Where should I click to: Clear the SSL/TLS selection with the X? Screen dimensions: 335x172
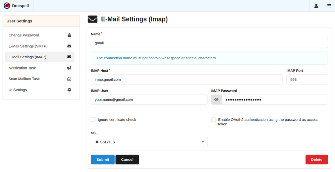[97, 142]
